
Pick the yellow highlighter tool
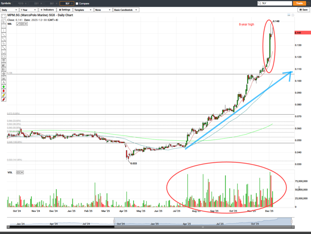3,95
